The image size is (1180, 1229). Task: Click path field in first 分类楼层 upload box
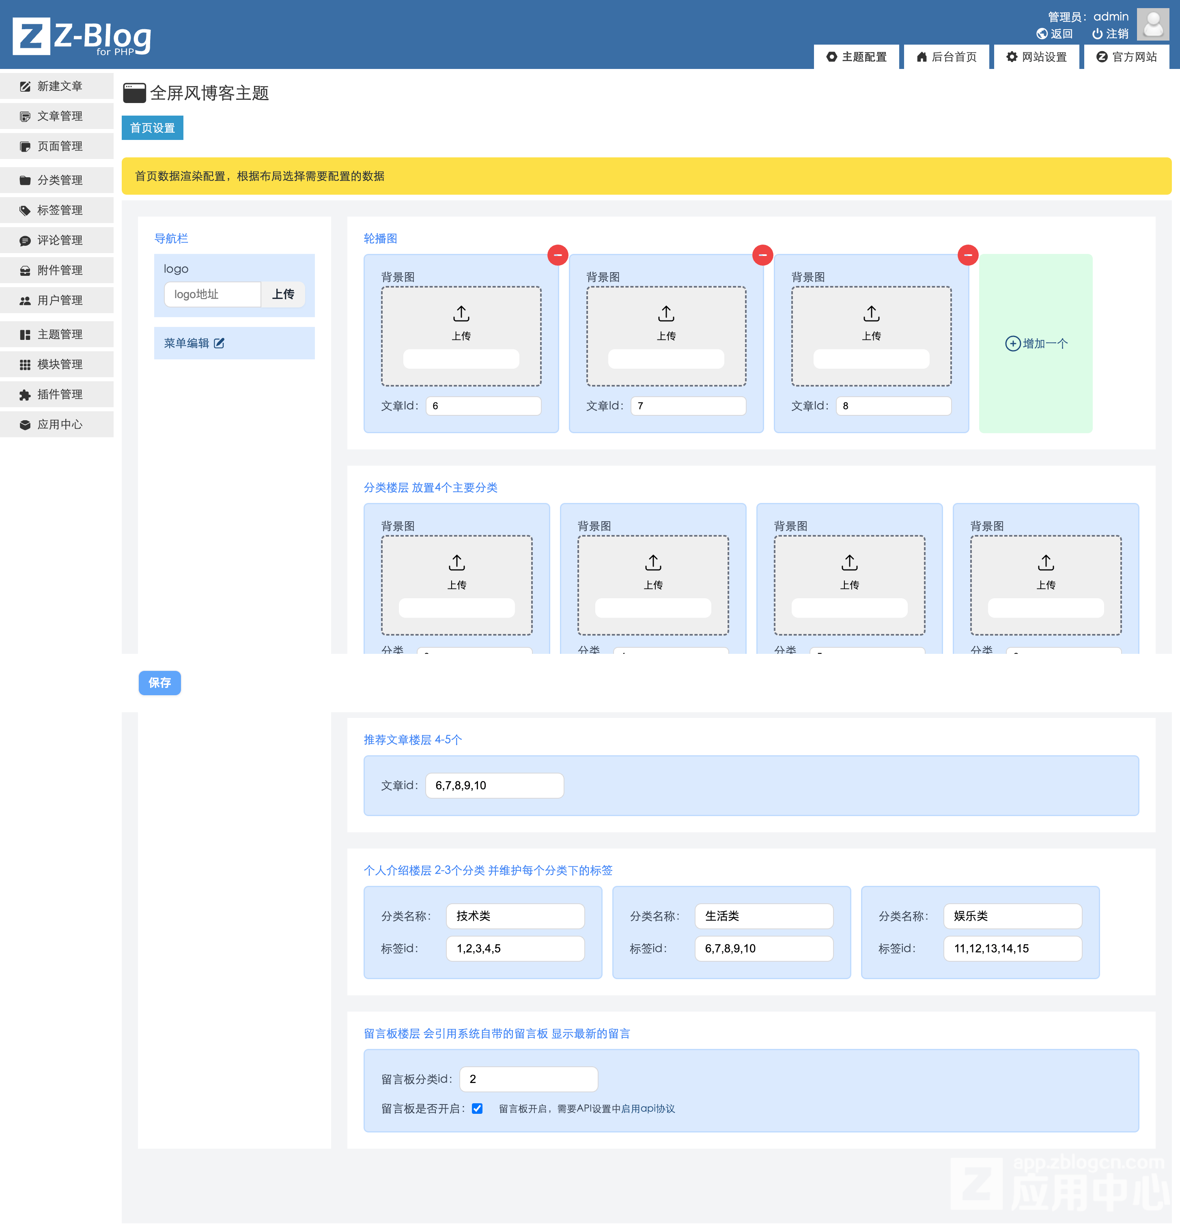tap(456, 608)
